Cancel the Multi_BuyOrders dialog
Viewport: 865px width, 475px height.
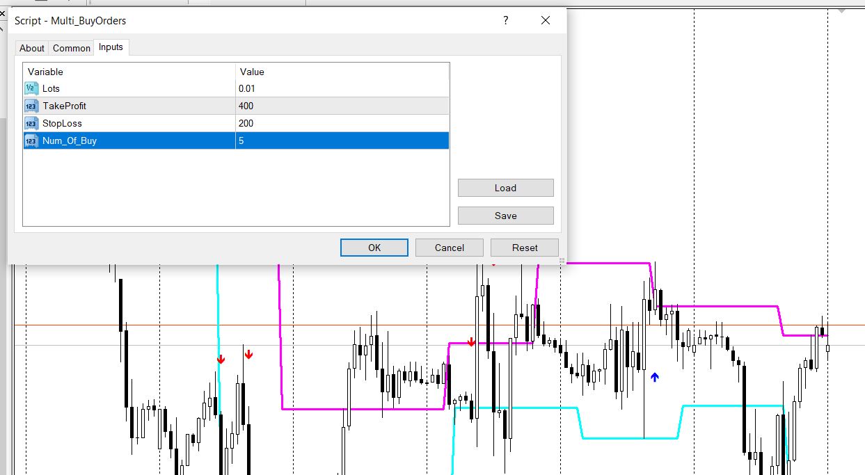pyautogui.click(x=449, y=248)
